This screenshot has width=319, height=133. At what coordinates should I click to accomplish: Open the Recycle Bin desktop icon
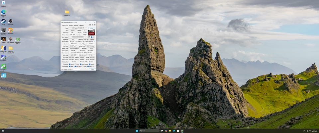tap(3, 3)
